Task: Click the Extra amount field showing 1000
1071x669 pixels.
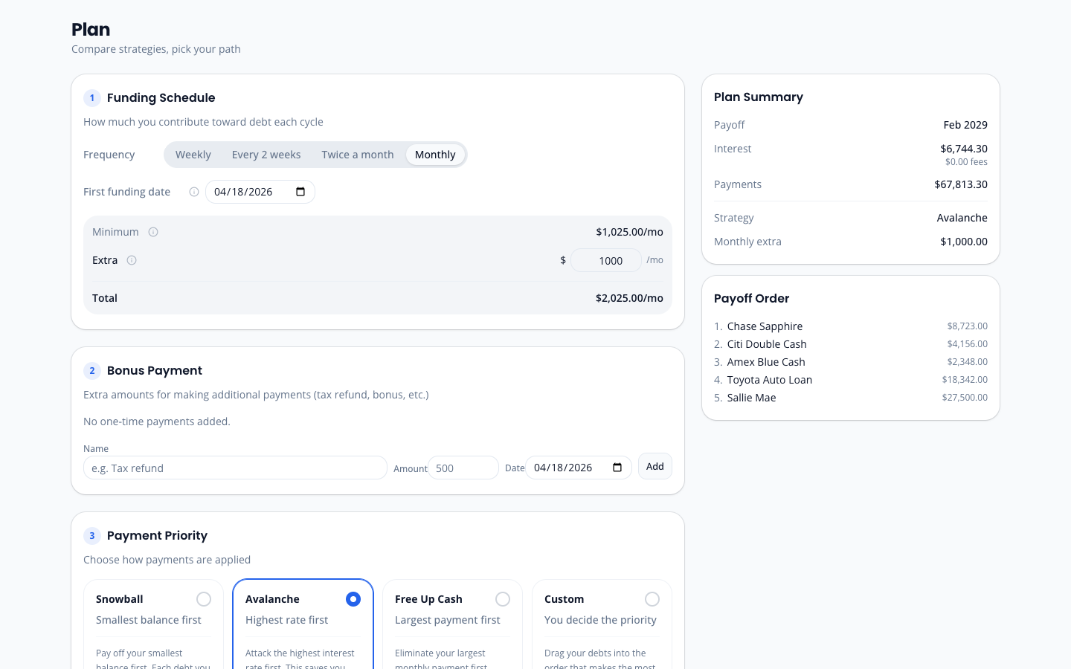Action: coord(605,260)
